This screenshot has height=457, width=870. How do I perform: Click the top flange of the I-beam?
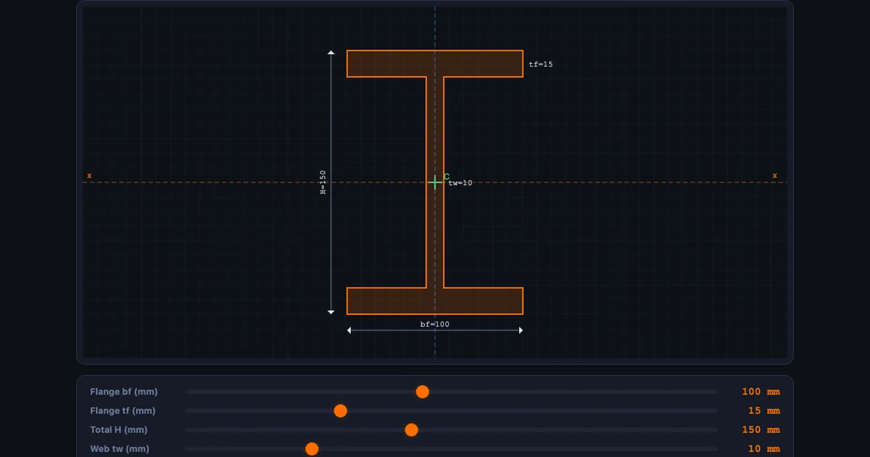tap(435, 64)
